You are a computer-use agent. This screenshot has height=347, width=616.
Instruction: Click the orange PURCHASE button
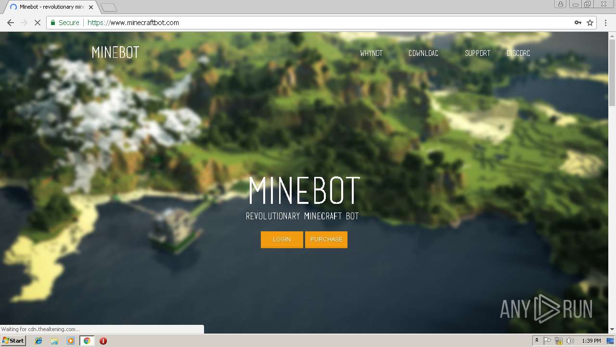click(326, 240)
